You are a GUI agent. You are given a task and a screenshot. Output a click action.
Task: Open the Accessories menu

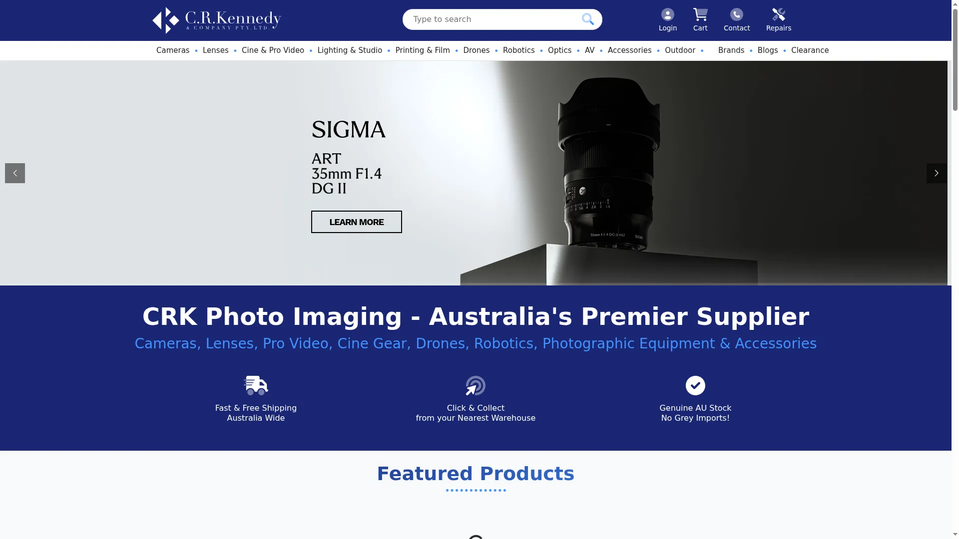tap(629, 50)
